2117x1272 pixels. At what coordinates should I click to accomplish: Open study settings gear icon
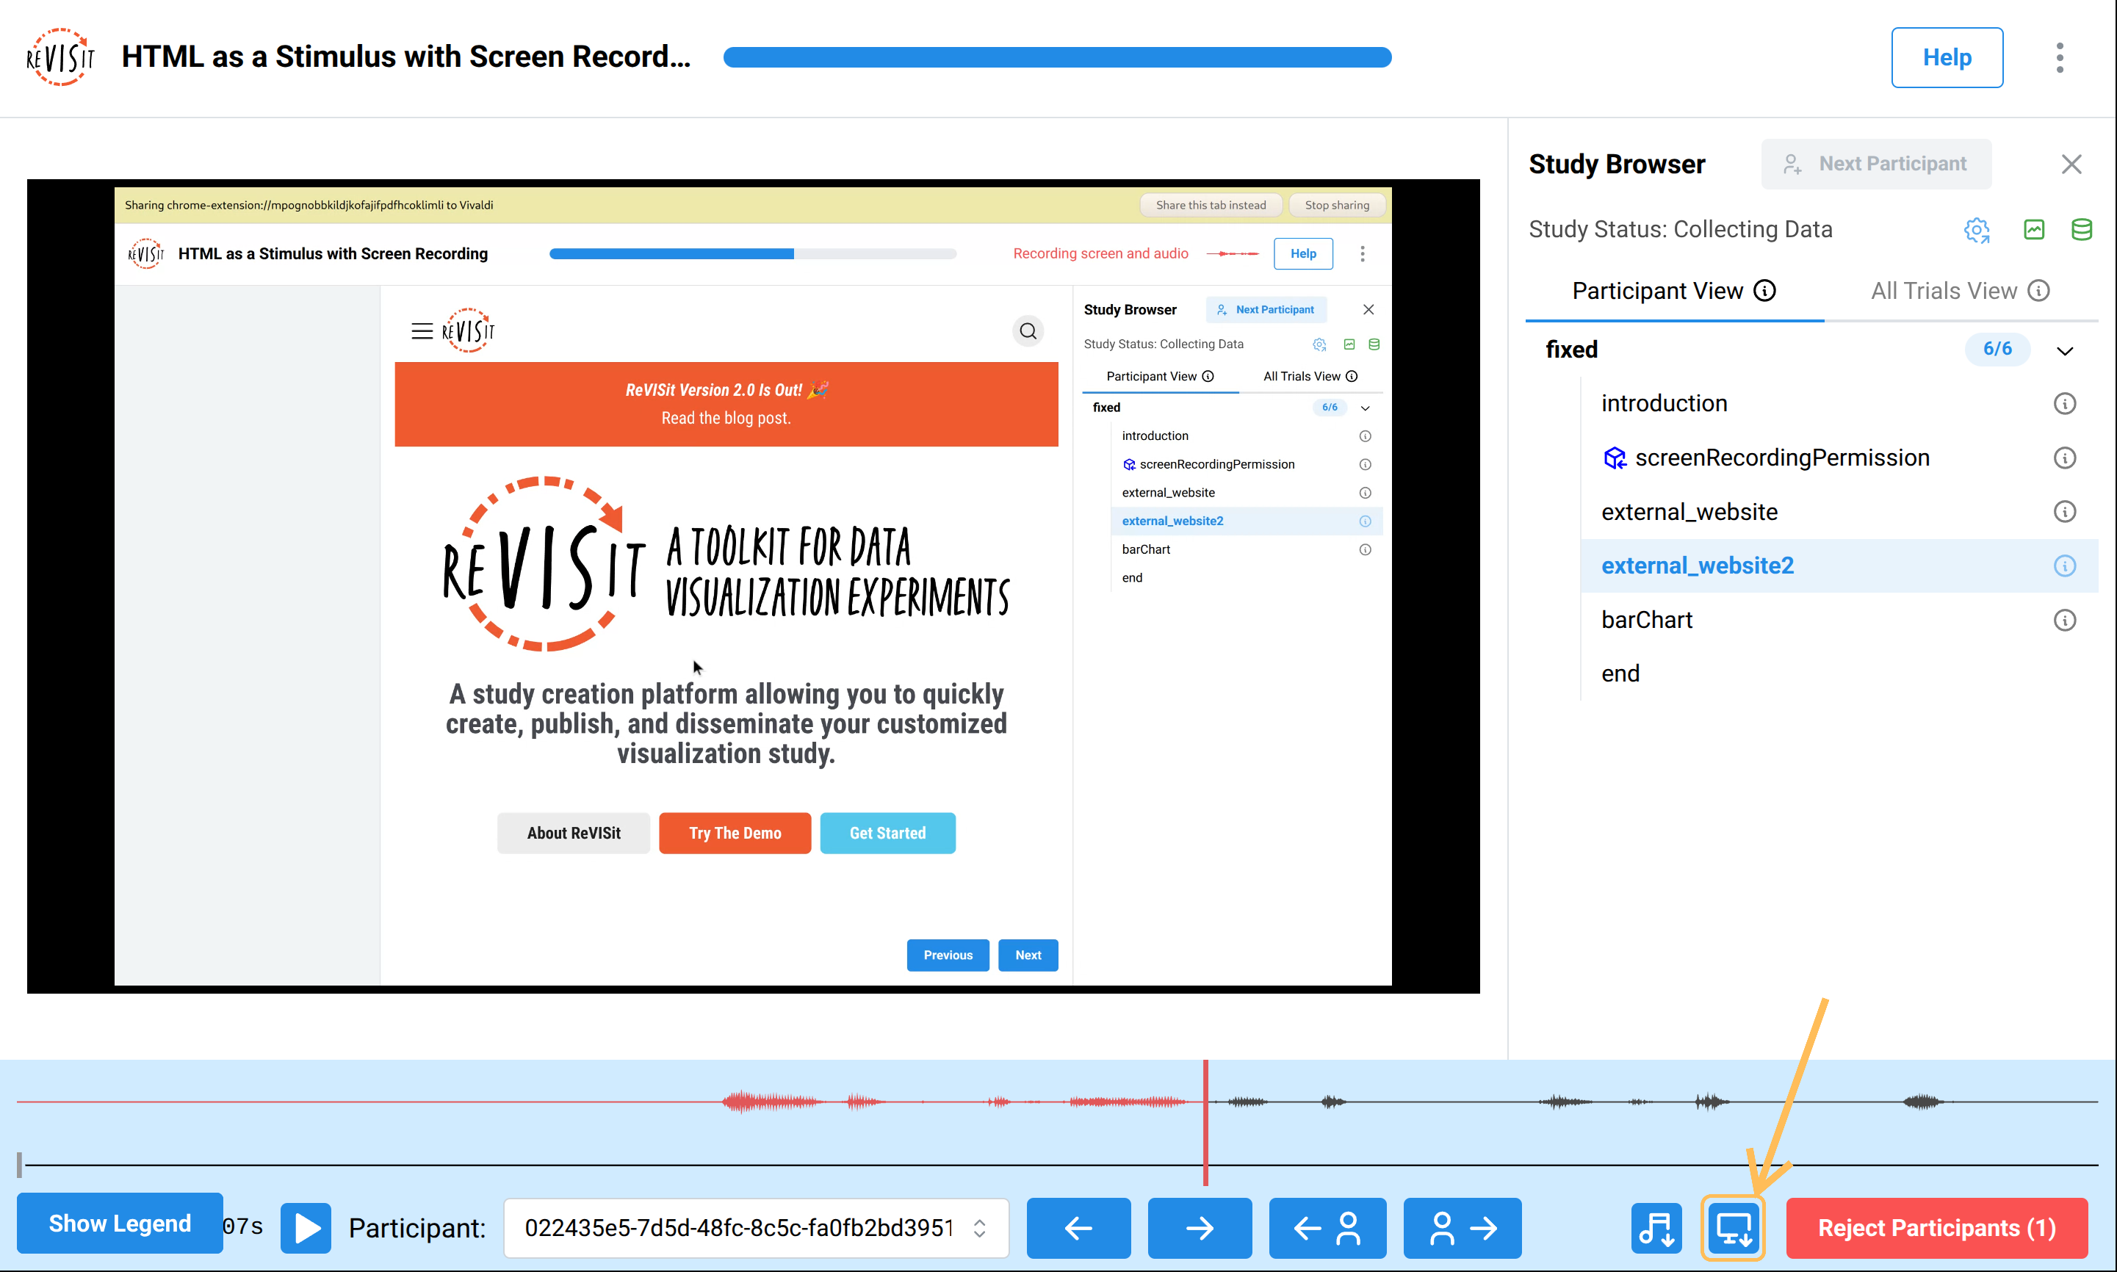pos(1977,230)
